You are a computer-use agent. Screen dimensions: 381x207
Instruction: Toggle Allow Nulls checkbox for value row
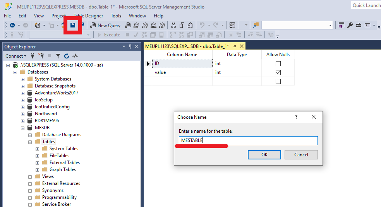(x=278, y=73)
